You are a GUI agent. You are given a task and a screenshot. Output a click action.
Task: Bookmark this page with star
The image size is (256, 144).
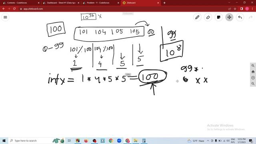(x=235, y=9)
